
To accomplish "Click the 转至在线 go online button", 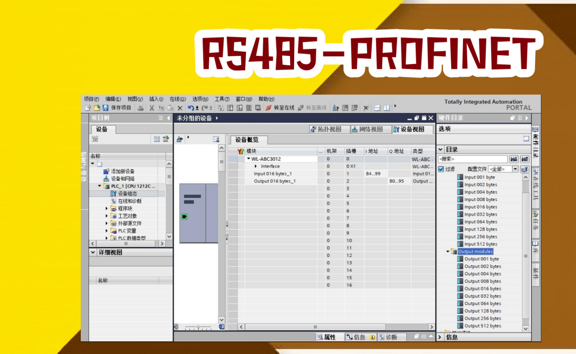I will click(x=280, y=108).
